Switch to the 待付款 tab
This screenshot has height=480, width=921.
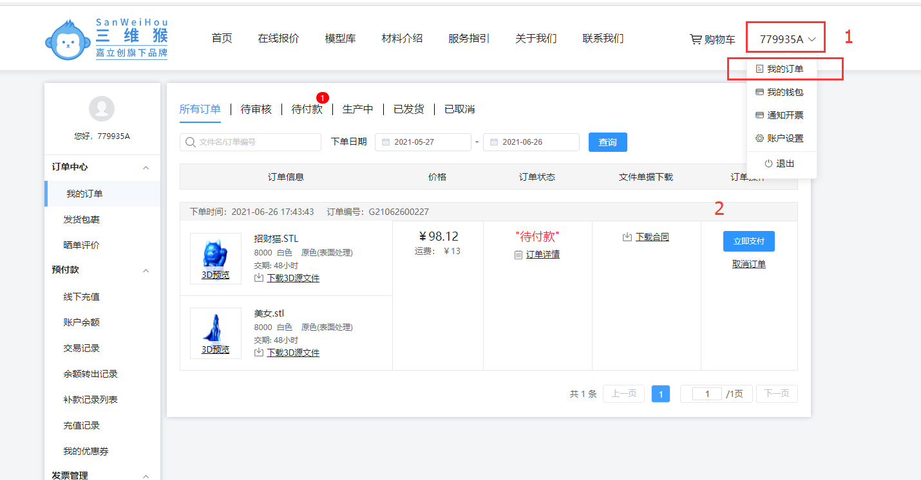pos(307,109)
